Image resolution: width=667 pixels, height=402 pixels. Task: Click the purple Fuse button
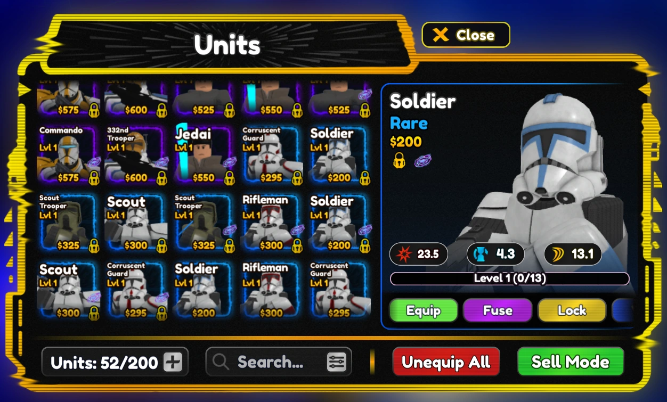(x=498, y=310)
